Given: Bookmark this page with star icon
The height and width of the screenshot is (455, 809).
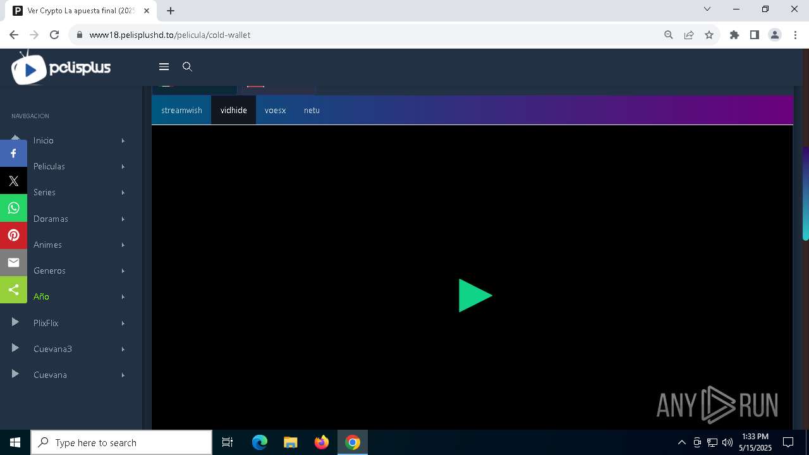Looking at the screenshot, I should [709, 35].
